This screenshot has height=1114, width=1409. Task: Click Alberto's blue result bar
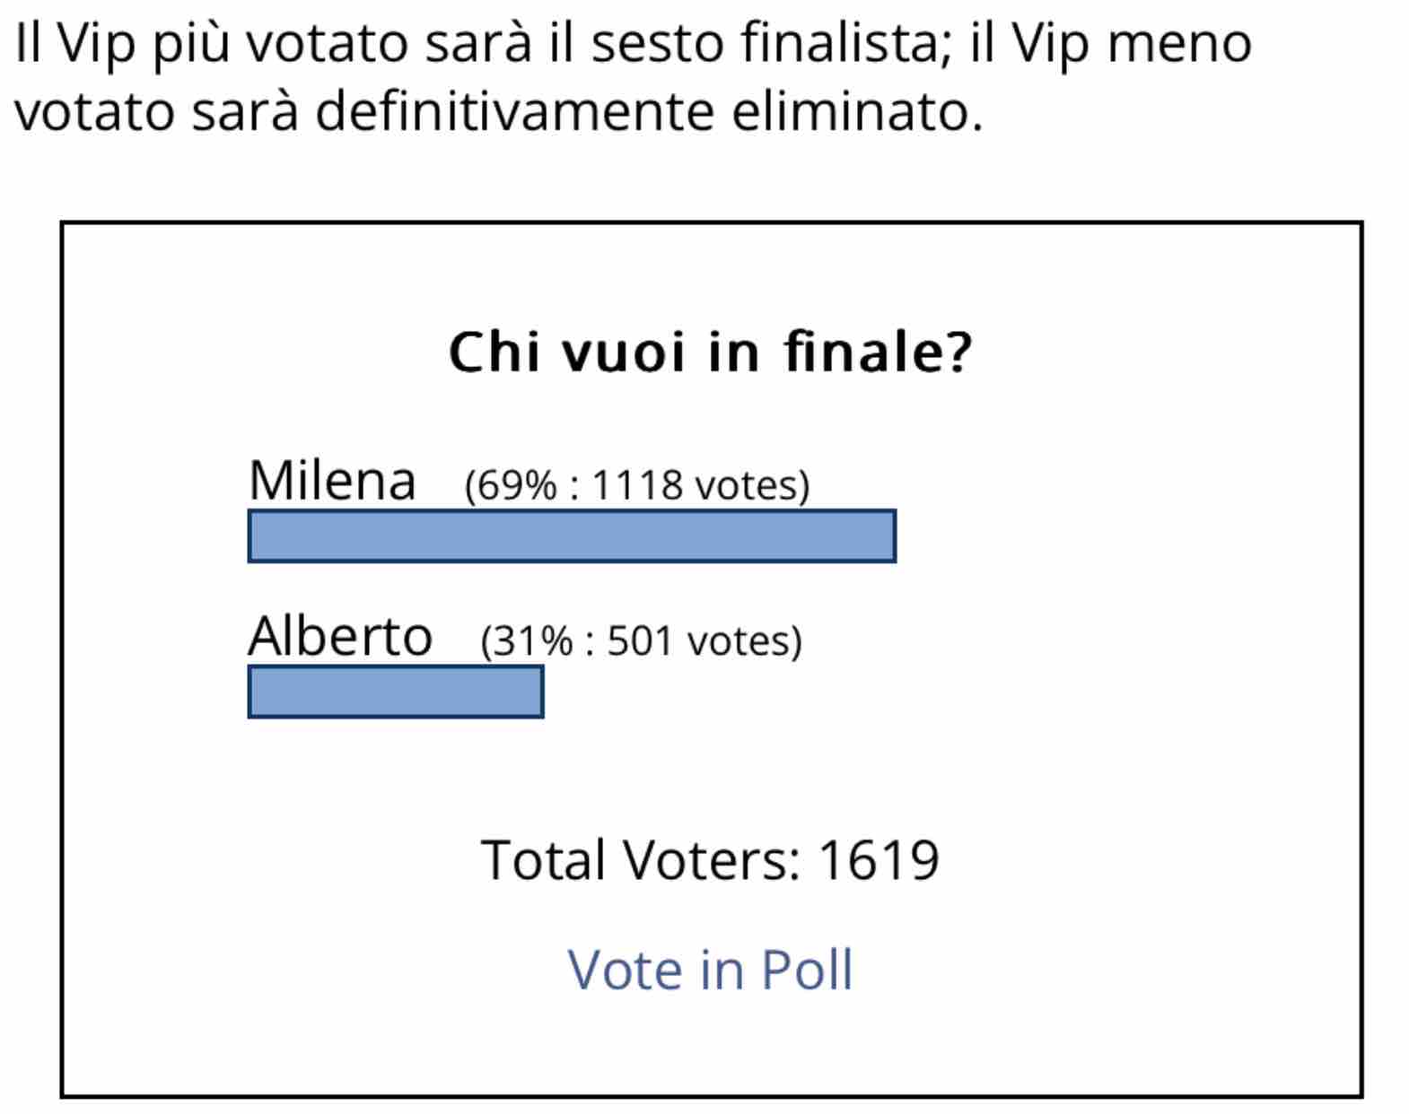click(396, 692)
